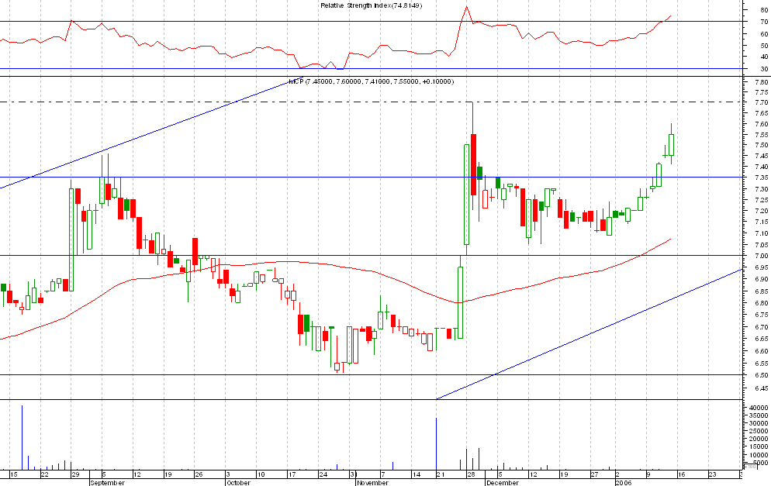Select date tick 21 on time axis
Screen dimensions: 771x486
point(441,474)
